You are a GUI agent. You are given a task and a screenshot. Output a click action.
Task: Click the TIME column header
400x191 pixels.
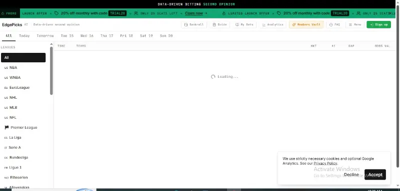[61, 46]
